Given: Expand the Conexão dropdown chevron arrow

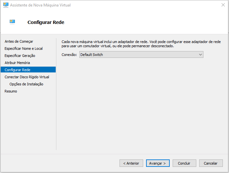Looking at the screenshot, I should 200,55.
